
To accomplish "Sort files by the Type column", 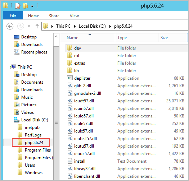I will click(136, 38).
